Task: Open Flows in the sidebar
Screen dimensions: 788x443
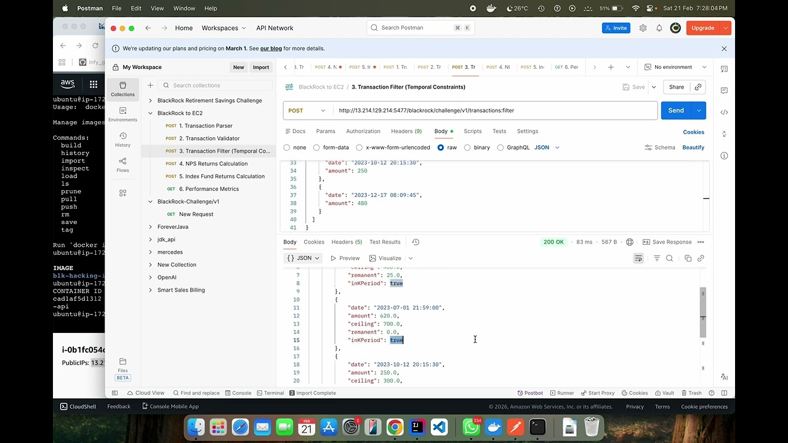Action: [x=123, y=165]
